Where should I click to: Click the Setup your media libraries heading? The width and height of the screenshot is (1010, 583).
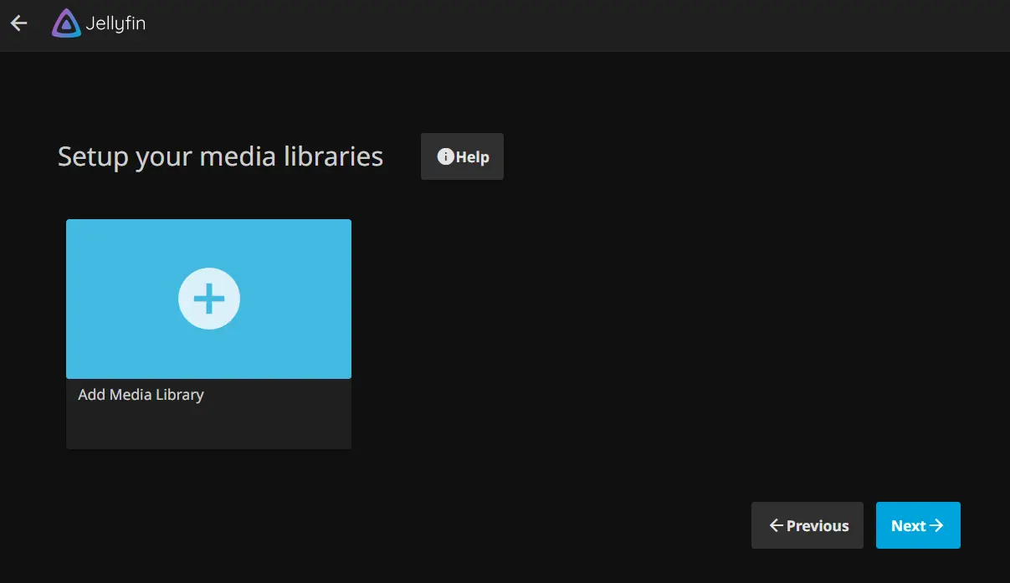(220, 156)
